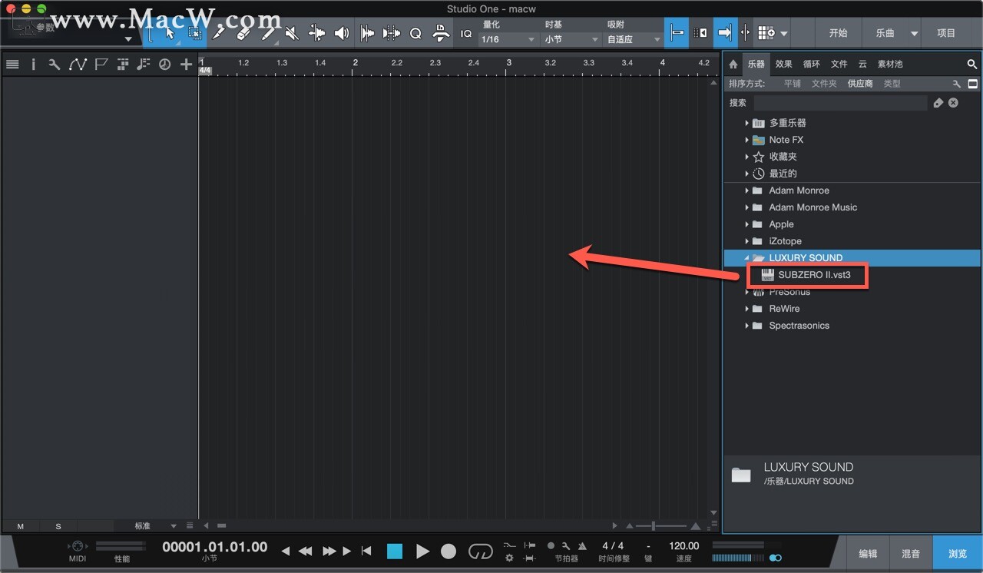Open the 混音 mixer panel
The width and height of the screenshot is (983, 573).
coord(911,553)
